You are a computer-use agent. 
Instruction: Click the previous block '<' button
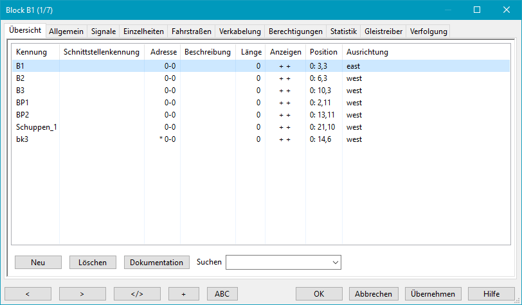28,294
